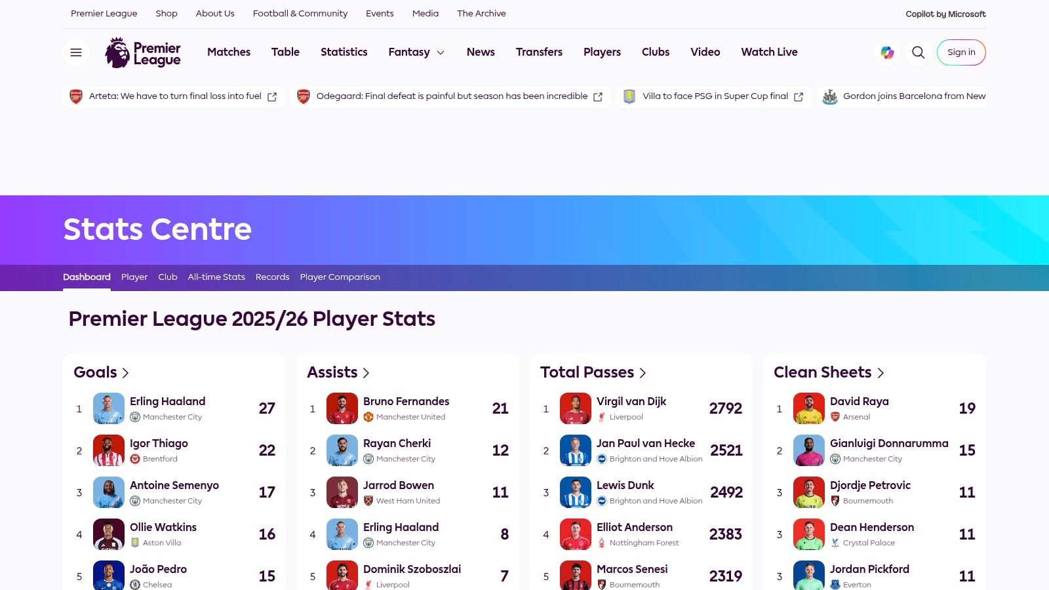The width and height of the screenshot is (1049, 590).
Task: Click Virgil van Dijk's pass total 2792
Action: click(x=726, y=409)
